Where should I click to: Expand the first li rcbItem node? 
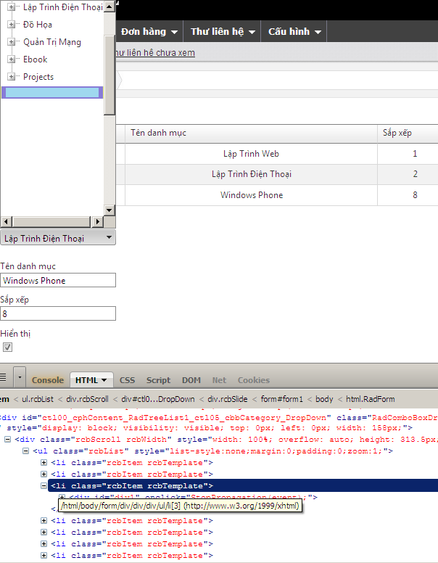(x=44, y=462)
